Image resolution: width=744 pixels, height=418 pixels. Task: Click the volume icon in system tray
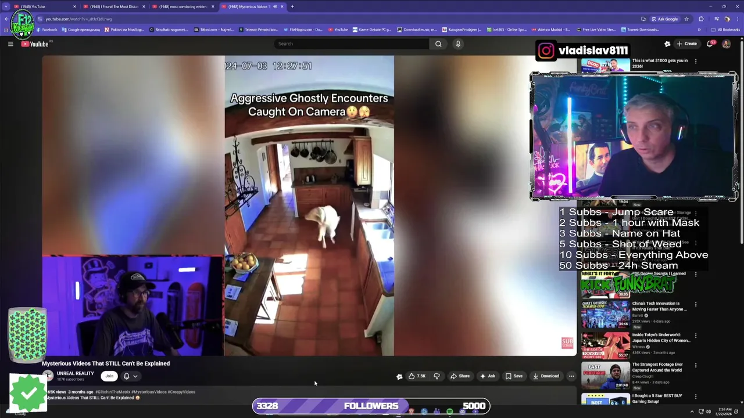coord(708,412)
